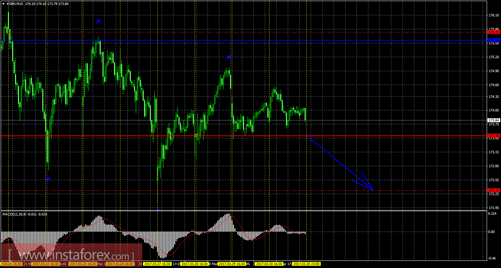Click the red 172.32 price tag

pyautogui.click(x=494, y=190)
